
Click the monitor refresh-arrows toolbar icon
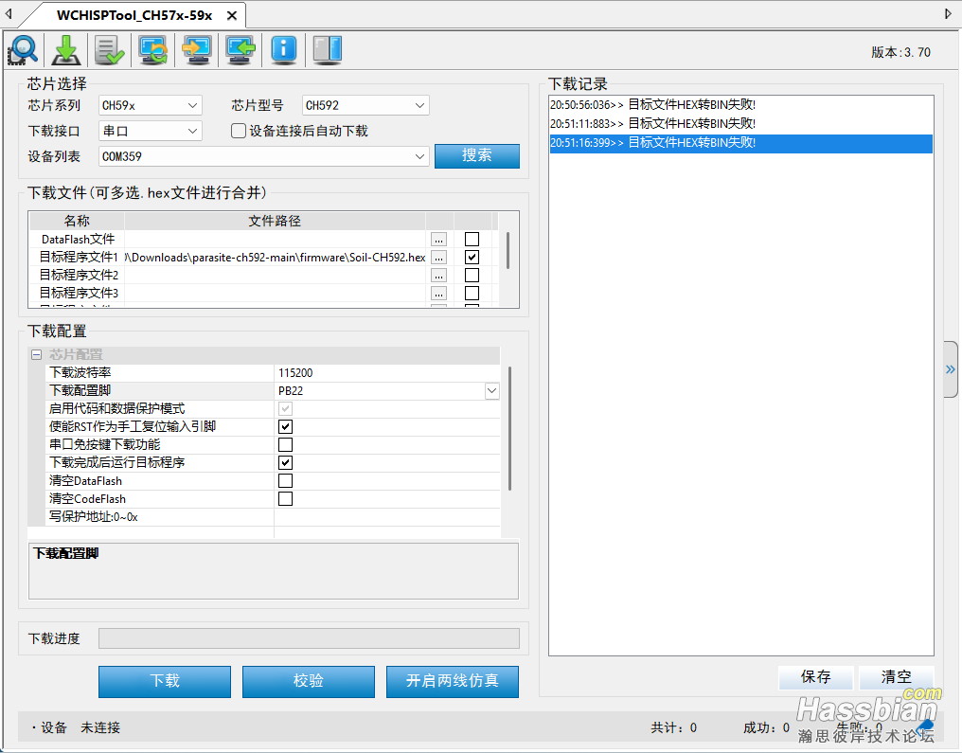tap(153, 49)
